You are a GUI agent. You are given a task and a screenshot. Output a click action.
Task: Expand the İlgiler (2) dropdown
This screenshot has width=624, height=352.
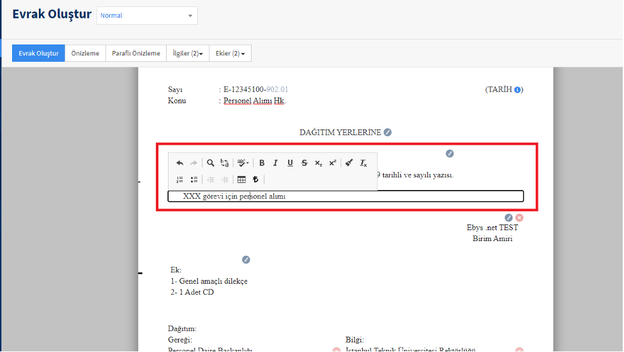188,53
